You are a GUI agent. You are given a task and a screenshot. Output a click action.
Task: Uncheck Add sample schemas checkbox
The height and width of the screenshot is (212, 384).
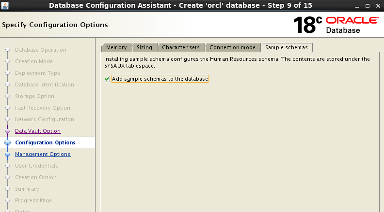pos(107,79)
